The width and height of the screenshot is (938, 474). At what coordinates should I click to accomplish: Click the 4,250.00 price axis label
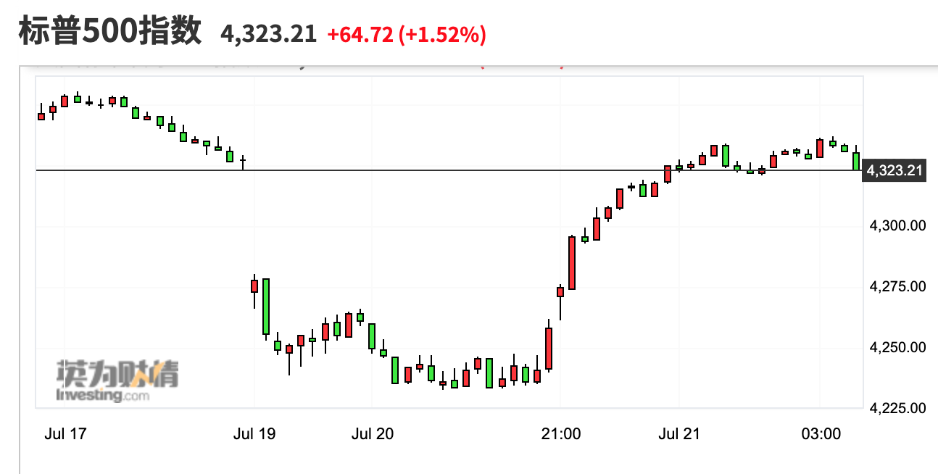898,347
